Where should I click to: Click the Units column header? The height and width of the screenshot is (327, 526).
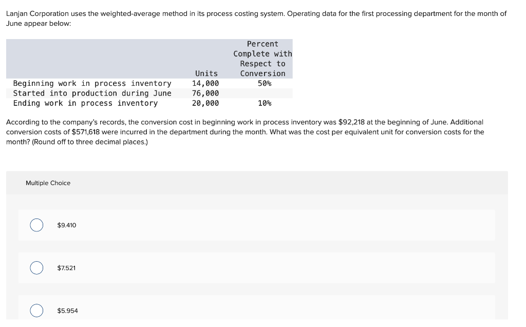206,73
